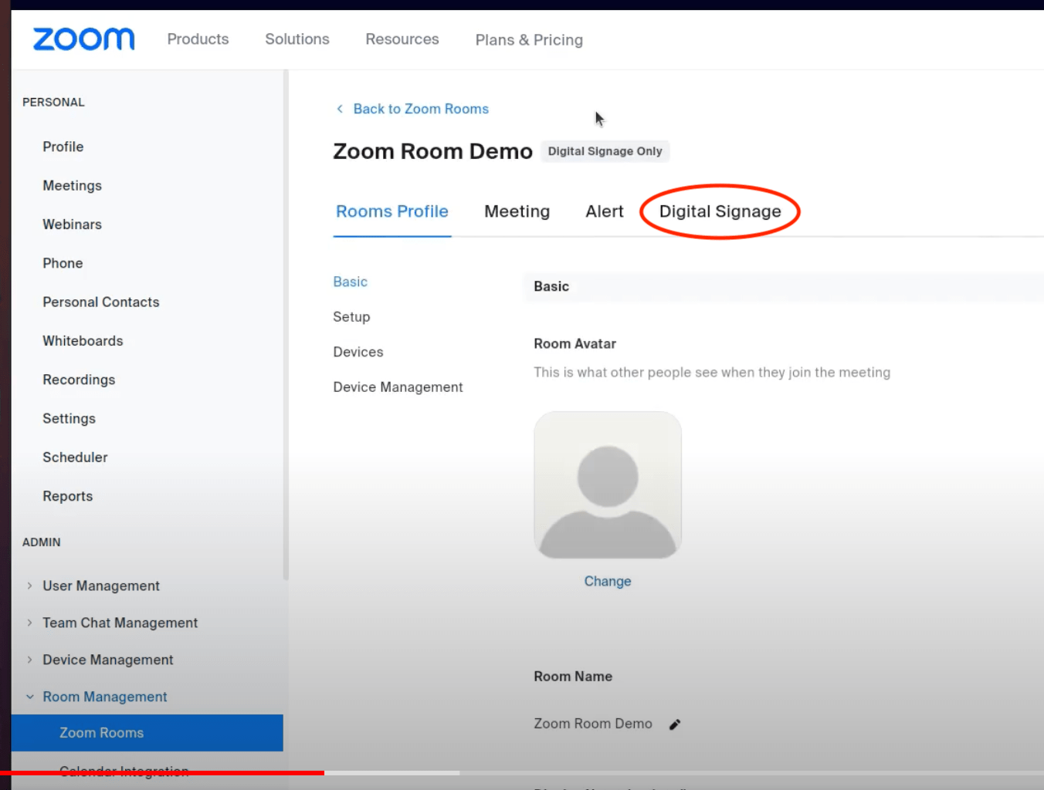Viewport: 1044px width, 790px height.
Task: Switch to the Digital Signage tab
Action: [x=719, y=211]
